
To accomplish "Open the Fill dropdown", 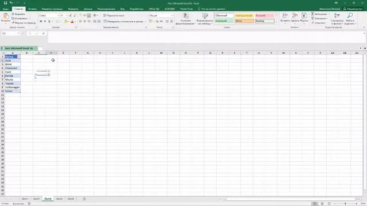I will (x=319, y=18).
